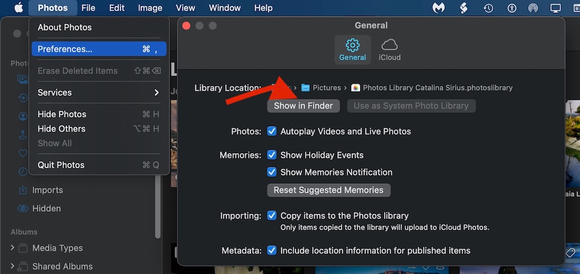Click the display mirroring menu bar icon
Image resolution: width=580 pixels, height=274 pixels.
(556, 8)
